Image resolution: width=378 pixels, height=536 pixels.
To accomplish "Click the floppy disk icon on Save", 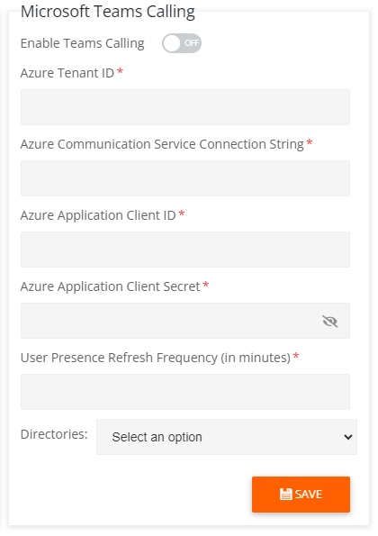I will coord(286,495).
